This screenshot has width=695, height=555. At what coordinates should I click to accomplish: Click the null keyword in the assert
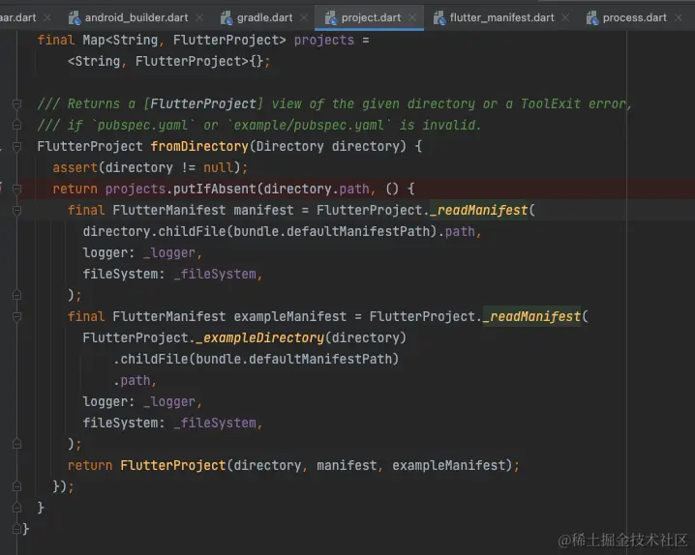pyautogui.click(x=218, y=167)
